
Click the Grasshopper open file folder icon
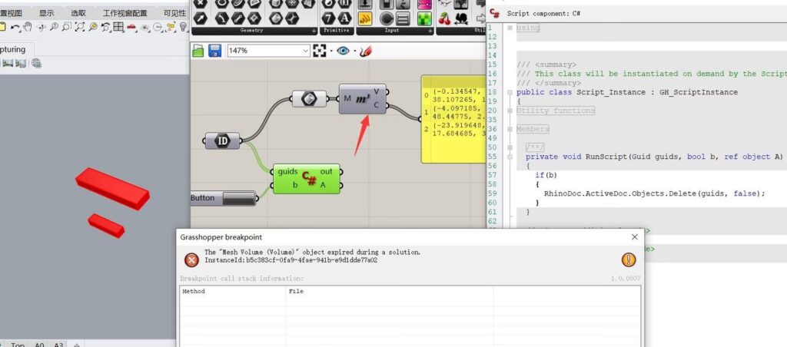(198, 51)
